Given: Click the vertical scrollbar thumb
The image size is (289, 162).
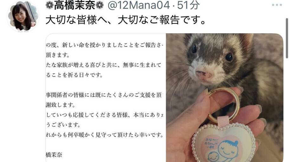Looking at the screenshot, I should (x=287, y=38).
